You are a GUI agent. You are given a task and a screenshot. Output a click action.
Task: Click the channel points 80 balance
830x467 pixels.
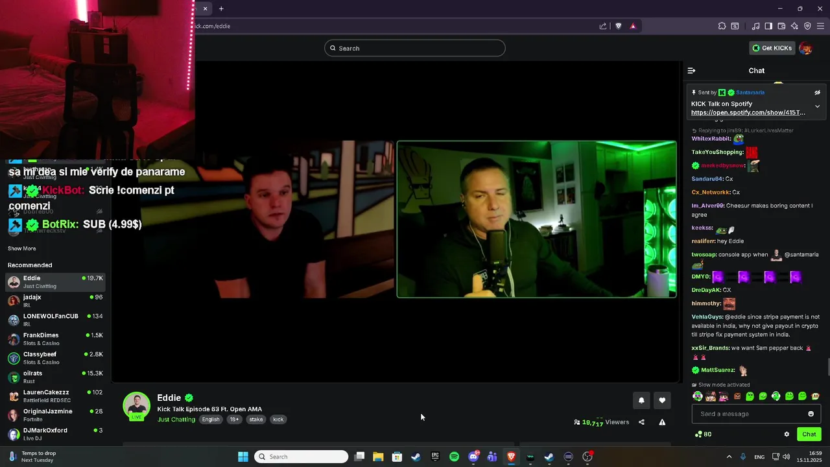point(703,435)
